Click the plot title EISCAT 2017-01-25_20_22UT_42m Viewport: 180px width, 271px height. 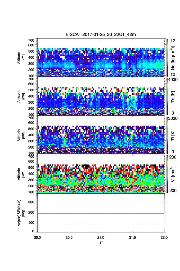[x=101, y=35]
